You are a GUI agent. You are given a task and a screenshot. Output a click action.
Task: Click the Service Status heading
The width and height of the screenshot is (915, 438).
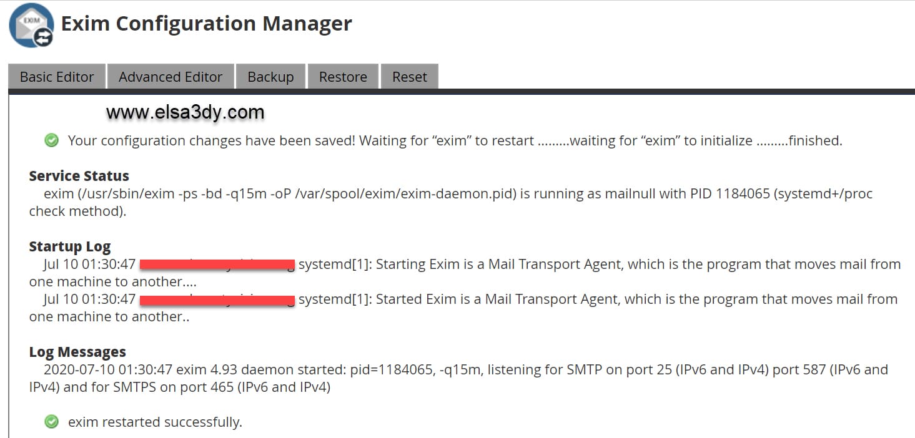(x=79, y=176)
